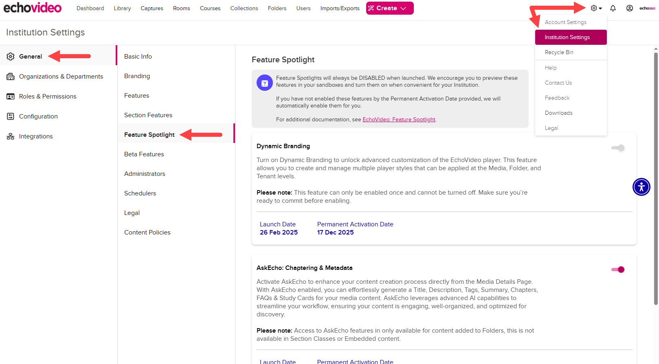Open Branding settings

tap(176, 76)
